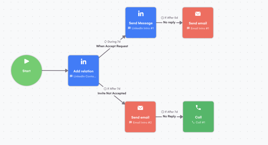This screenshot has width=268, height=145.
Task: Click the LinkedIn icon in Send Message node
Action: click(x=141, y=14)
